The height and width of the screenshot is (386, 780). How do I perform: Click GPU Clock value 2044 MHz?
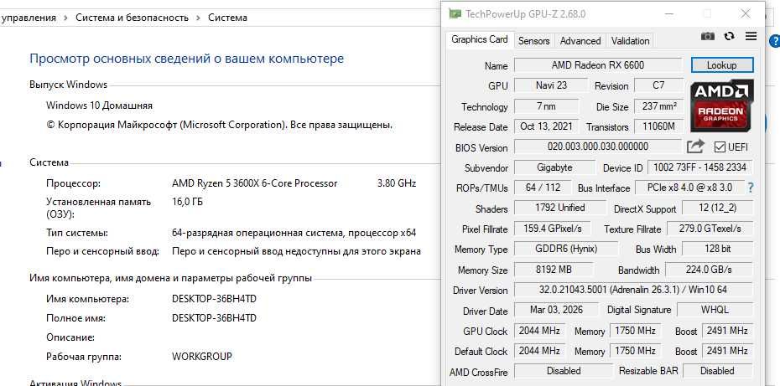point(540,331)
